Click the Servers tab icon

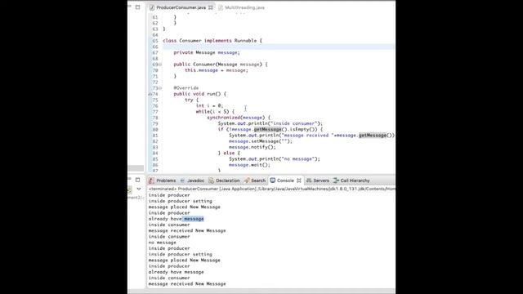point(309,180)
